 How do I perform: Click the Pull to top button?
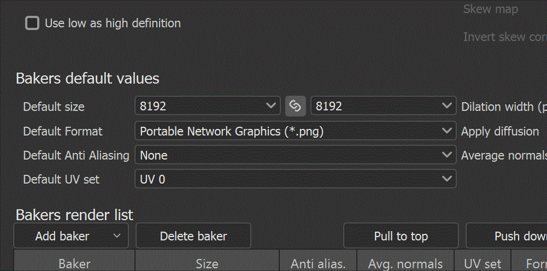401,236
